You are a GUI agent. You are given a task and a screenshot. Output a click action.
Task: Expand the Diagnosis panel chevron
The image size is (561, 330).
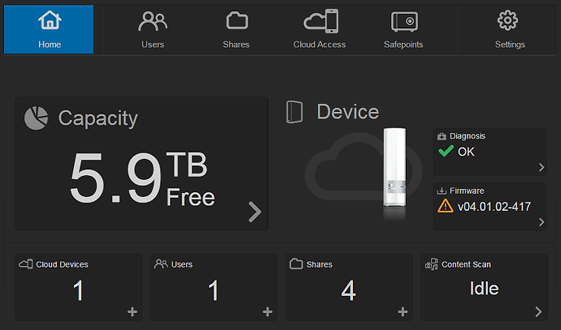[542, 167]
